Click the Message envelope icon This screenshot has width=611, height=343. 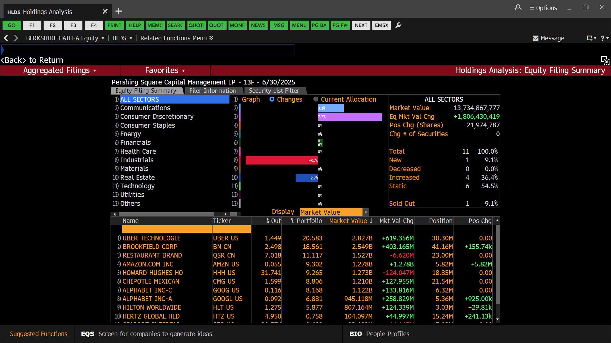[536, 38]
